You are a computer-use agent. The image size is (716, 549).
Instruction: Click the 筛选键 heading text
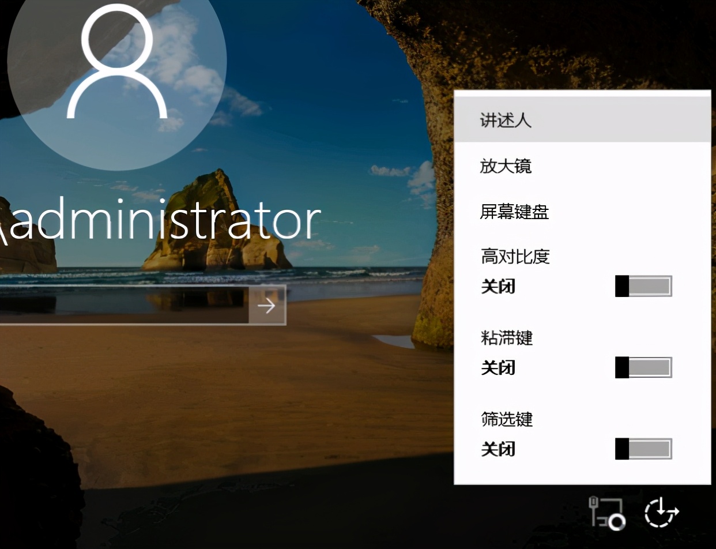[x=506, y=420]
